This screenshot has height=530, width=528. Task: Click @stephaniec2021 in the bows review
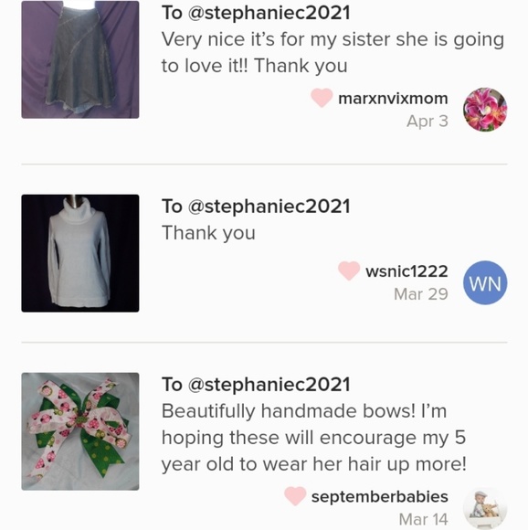click(x=269, y=385)
